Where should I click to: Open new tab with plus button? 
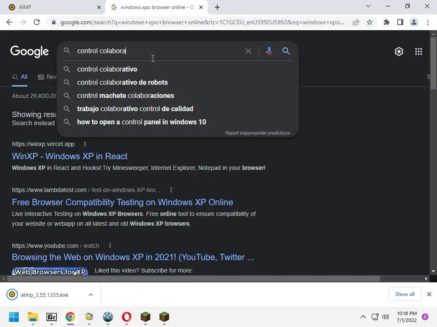(x=217, y=7)
